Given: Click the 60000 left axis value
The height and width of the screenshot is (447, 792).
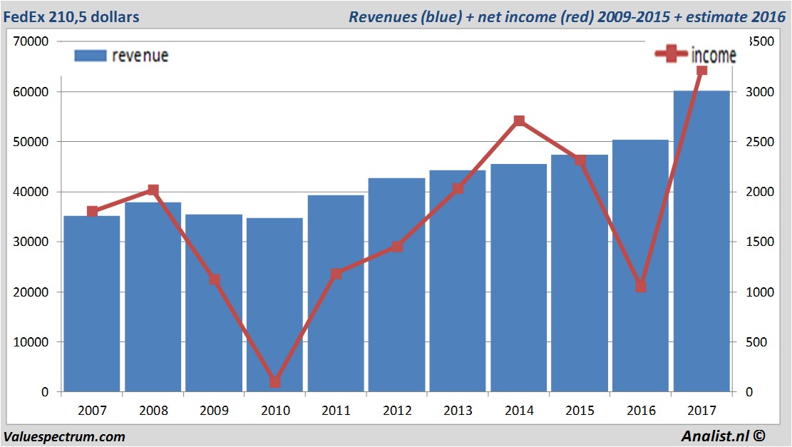Looking at the screenshot, I should (31, 91).
